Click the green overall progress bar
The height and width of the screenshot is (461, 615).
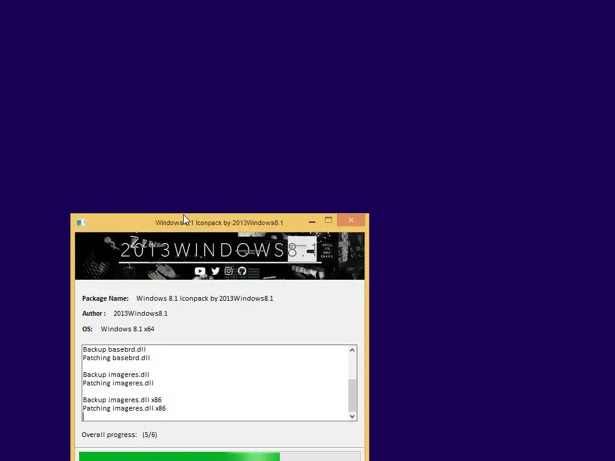click(x=220, y=457)
